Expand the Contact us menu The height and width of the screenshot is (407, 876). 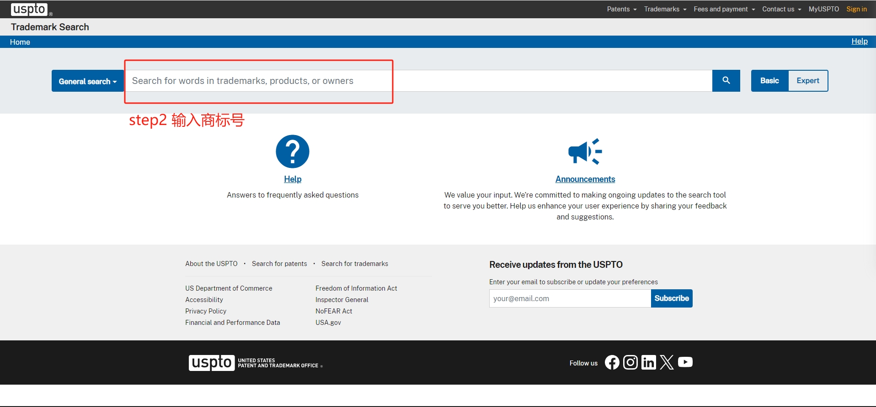[x=781, y=9]
